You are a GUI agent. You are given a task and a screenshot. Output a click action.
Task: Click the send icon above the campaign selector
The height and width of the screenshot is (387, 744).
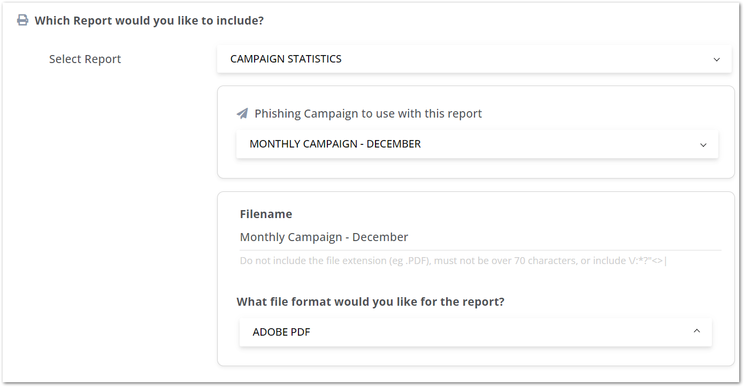coord(242,113)
